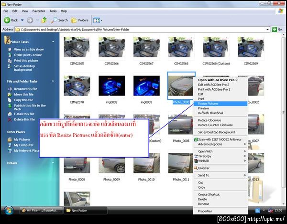Select the Photo_0011 thumbnail
287x224 pixels.
(x=180, y=163)
